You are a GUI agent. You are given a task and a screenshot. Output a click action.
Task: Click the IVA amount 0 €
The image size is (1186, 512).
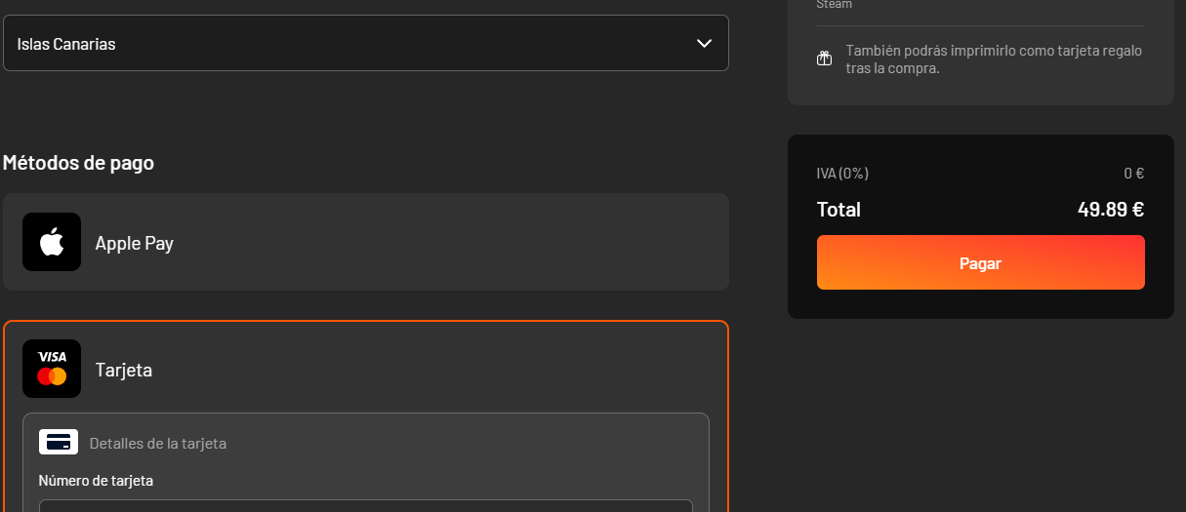click(x=1134, y=174)
